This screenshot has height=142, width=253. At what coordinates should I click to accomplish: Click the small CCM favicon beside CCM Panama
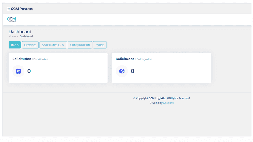tap(9, 9)
